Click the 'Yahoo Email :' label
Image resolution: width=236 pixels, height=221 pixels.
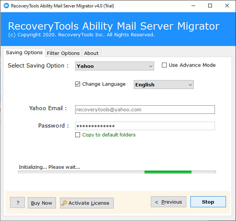tap(48, 108)
